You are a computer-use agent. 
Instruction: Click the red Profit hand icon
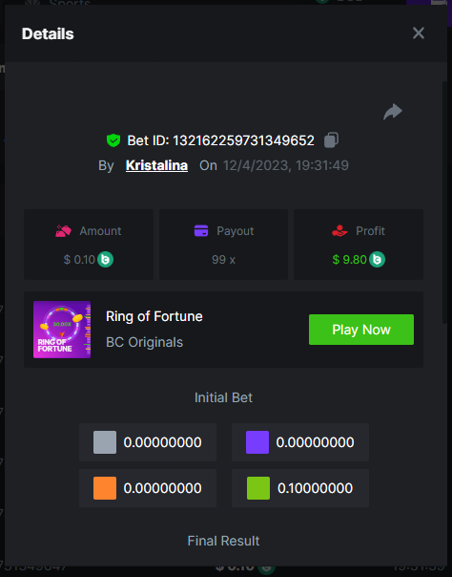(x=339, y=231)
